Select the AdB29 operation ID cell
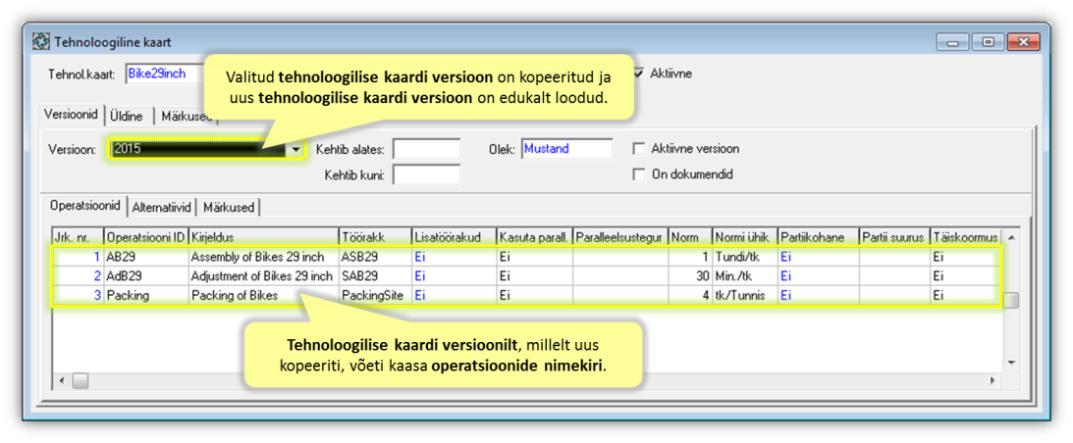Screen dimensions: 1073x443 click(x=145, y=276)
